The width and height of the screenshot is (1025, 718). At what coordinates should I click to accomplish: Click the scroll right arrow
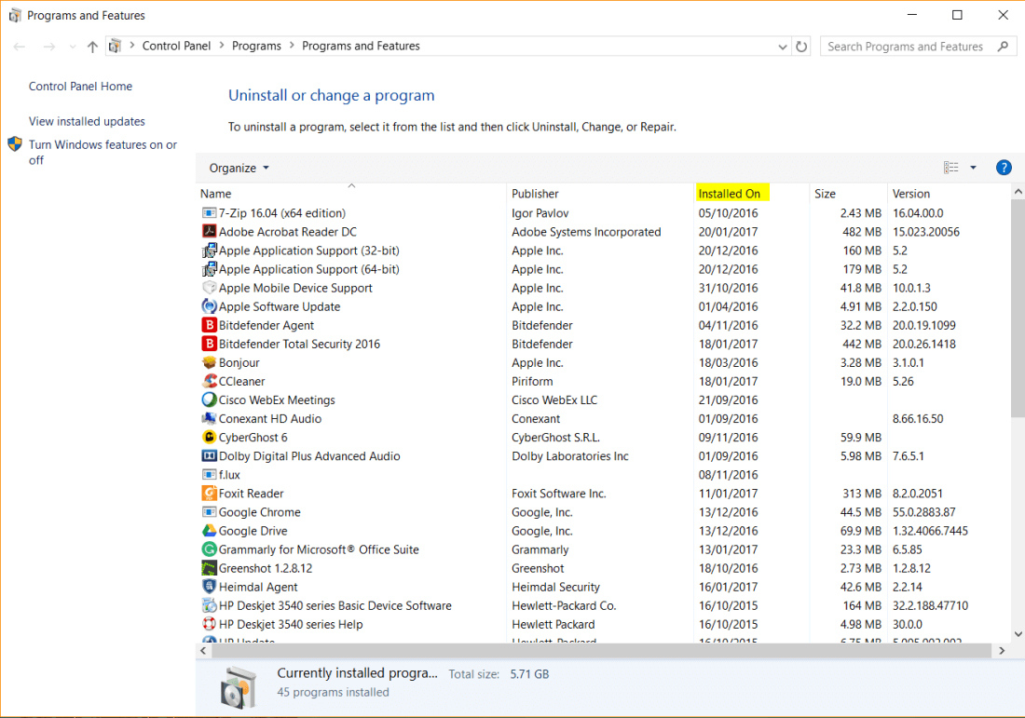(x=1002, y=651)
